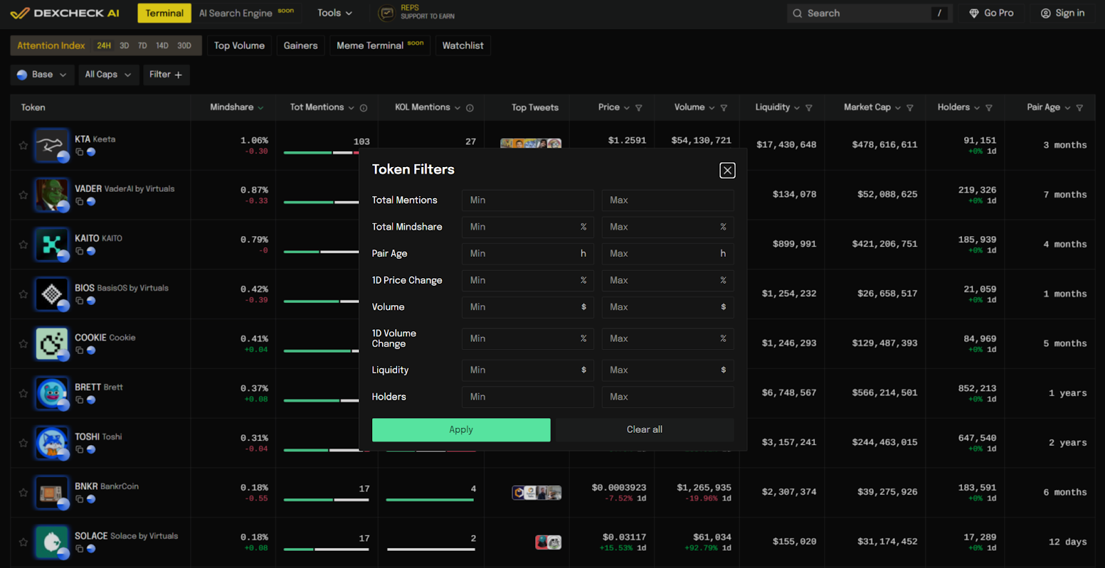This screenshot has height=568, width=1105.
Task: Sort by Holders column
Action: pyautogui.click(x=959, y=107)
